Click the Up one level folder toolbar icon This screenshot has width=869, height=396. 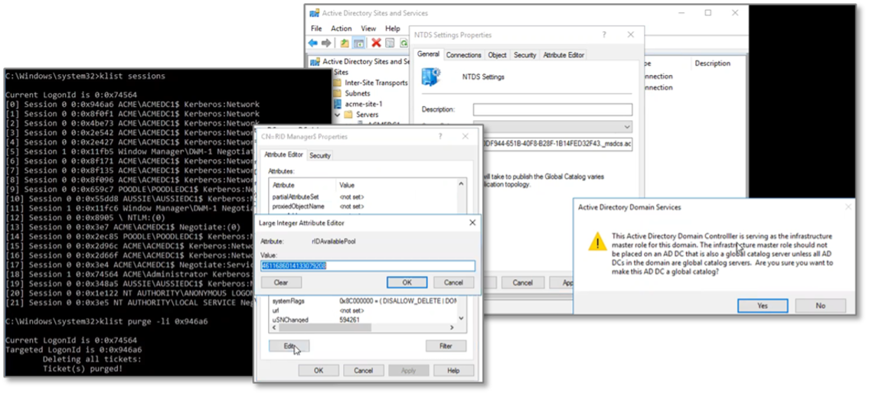345,43
